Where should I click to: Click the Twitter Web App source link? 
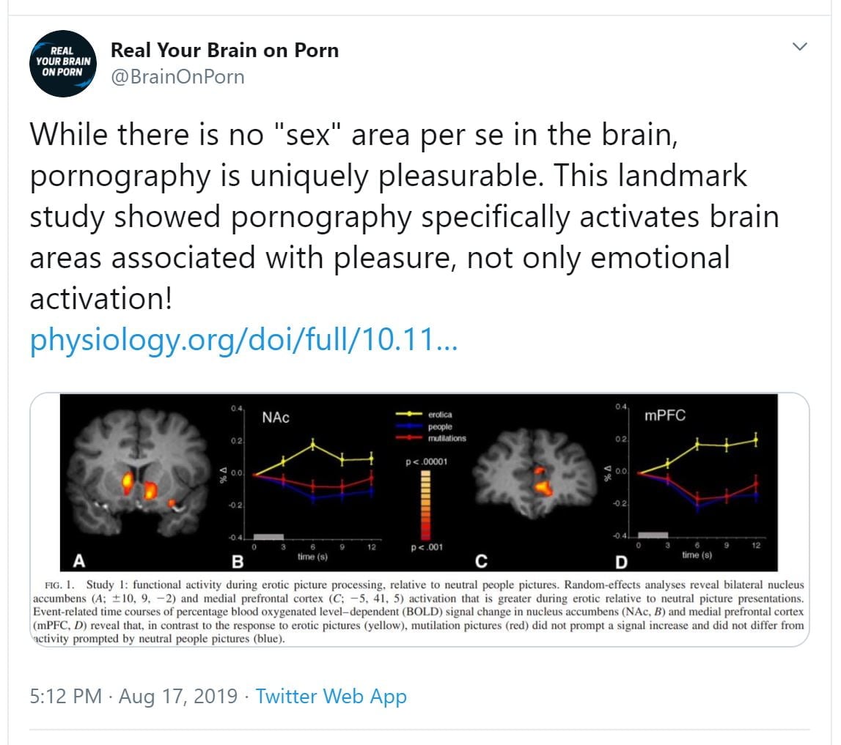[331, 696]
